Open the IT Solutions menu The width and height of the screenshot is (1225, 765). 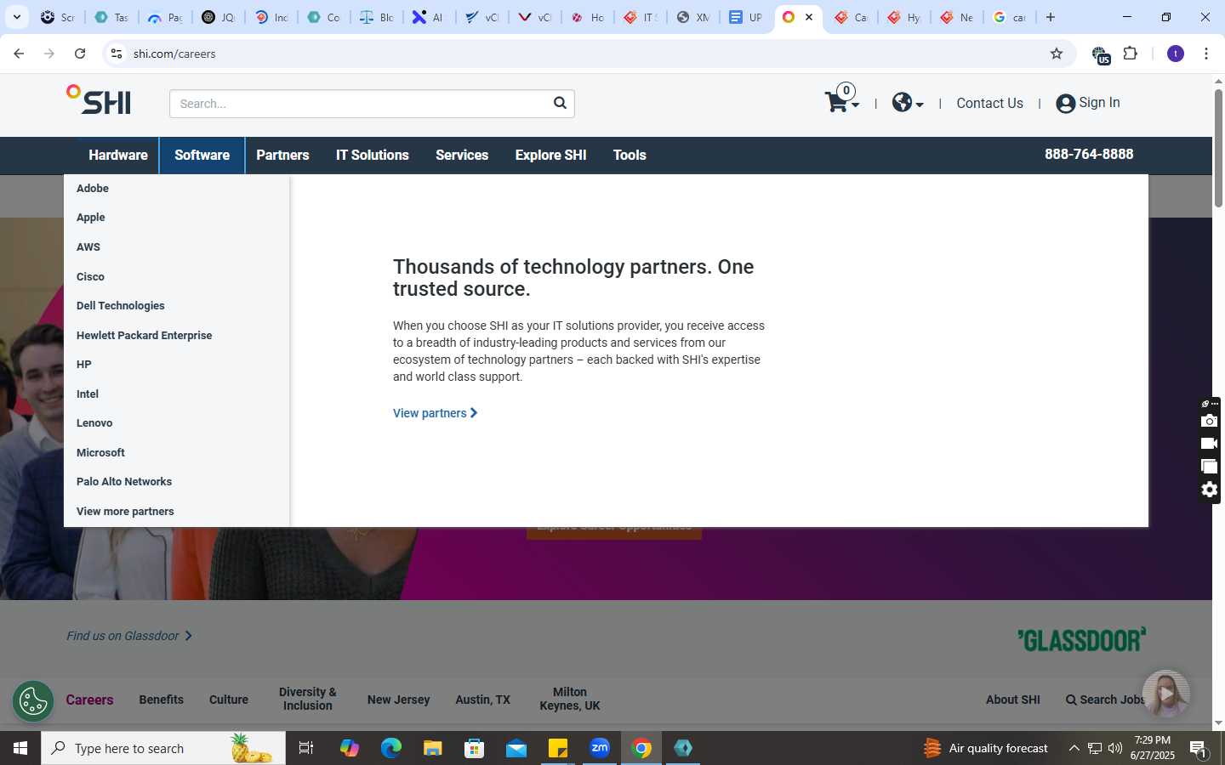click(373, 155)
